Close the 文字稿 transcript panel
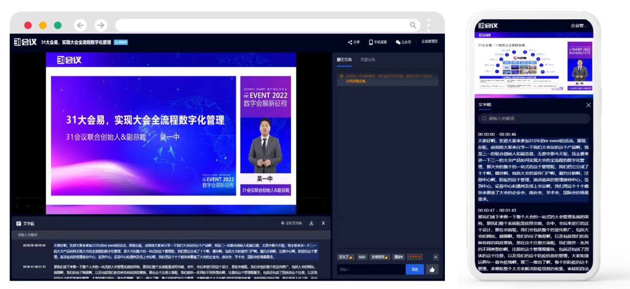Screen dimensions: 630x289 [323, 223]
